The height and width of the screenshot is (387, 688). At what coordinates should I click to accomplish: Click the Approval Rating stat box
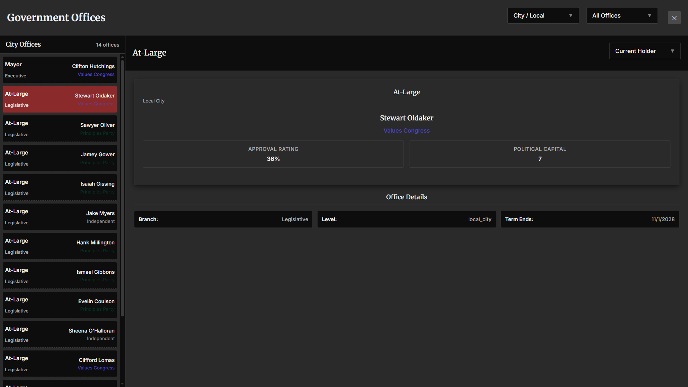(273, 154)
